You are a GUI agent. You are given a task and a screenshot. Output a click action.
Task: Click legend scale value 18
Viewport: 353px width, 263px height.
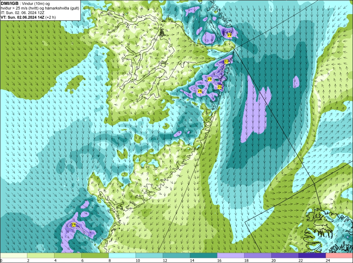[x=246, y=261]
